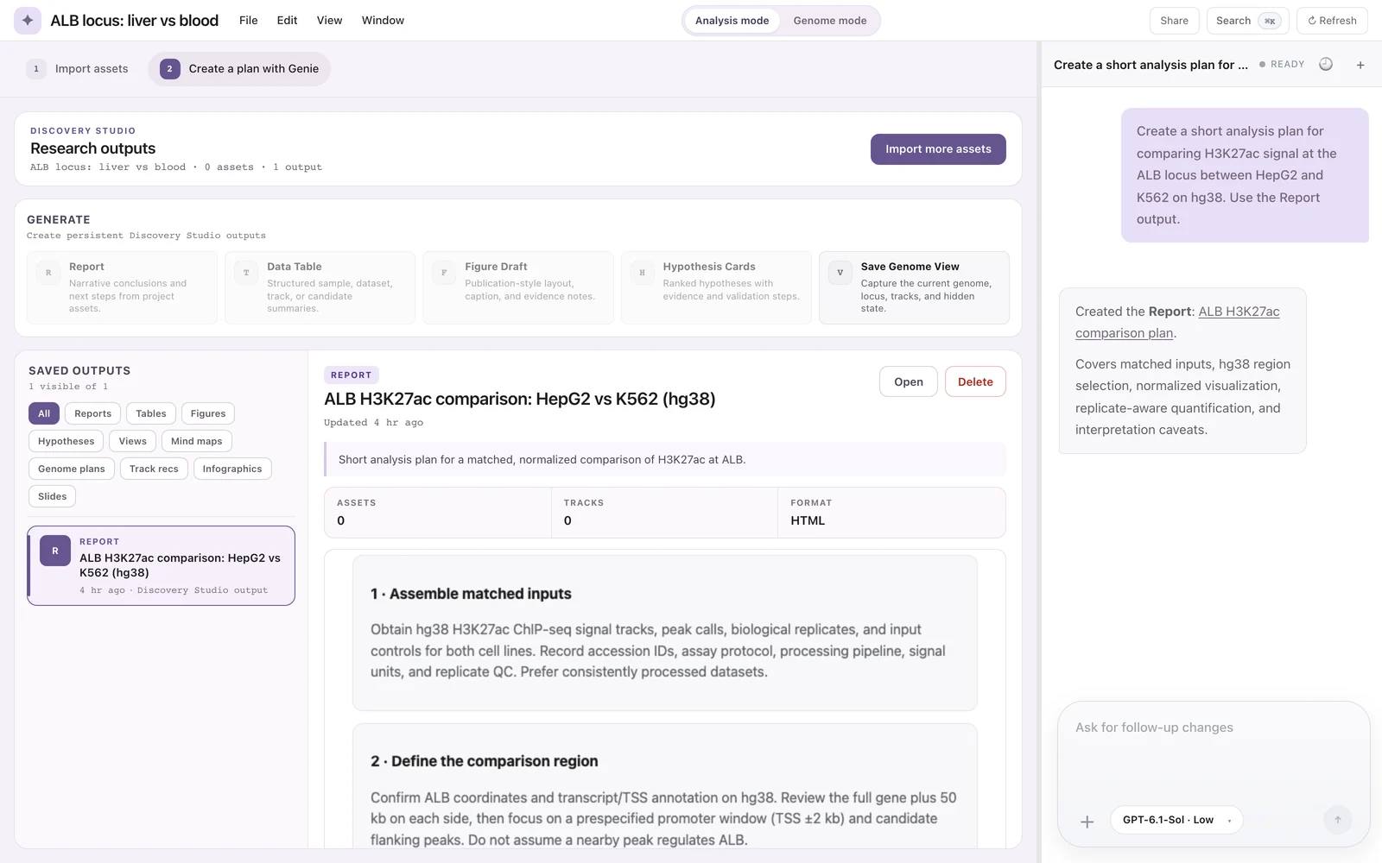Filter saved outputs by Infographics

(232, 469)
